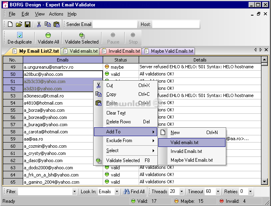This screenshot has height=206, width=271.
Task: Open the Filter dropdown arrow
Action: click(x=74, y=192)
